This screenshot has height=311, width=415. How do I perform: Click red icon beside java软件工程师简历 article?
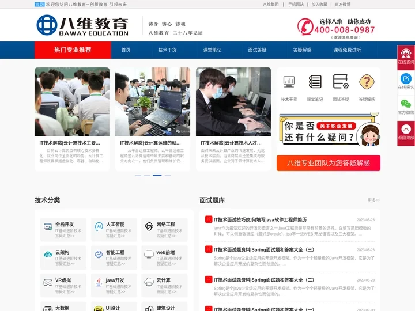(x=209, y=219)
